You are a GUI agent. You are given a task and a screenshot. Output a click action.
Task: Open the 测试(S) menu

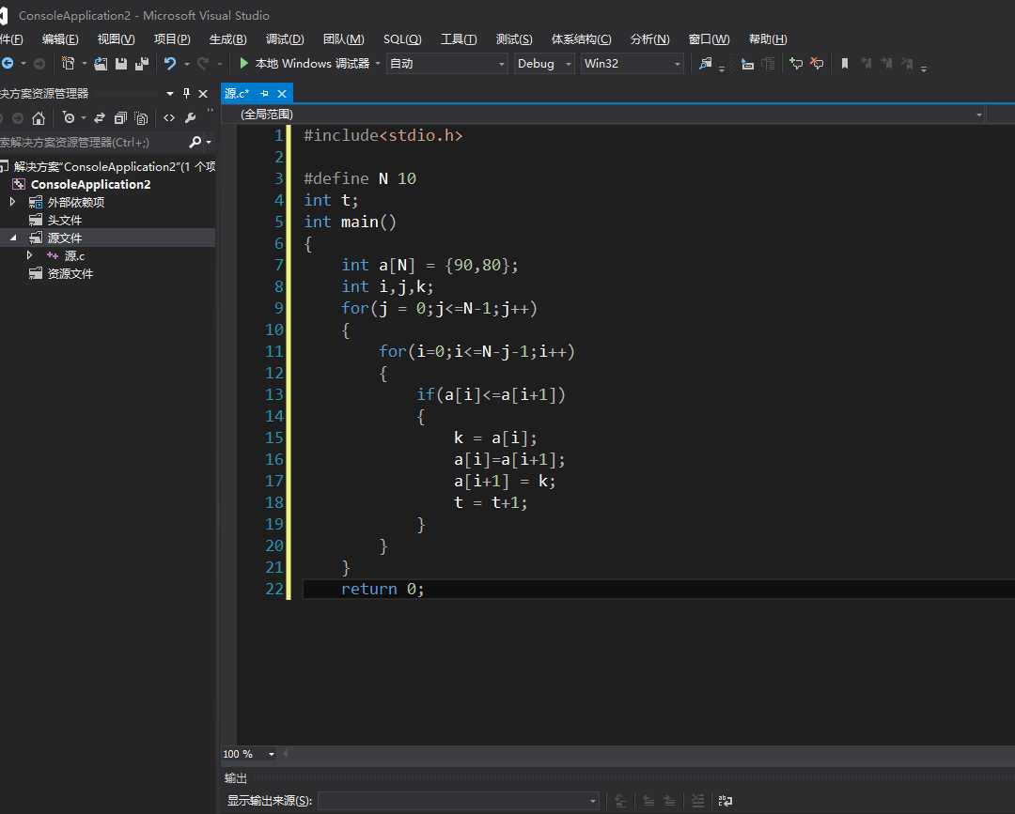click(x=514, y=39)
